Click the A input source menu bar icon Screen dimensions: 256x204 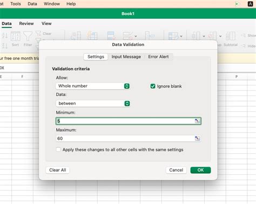pyautogui.click(x=250, y=4)
